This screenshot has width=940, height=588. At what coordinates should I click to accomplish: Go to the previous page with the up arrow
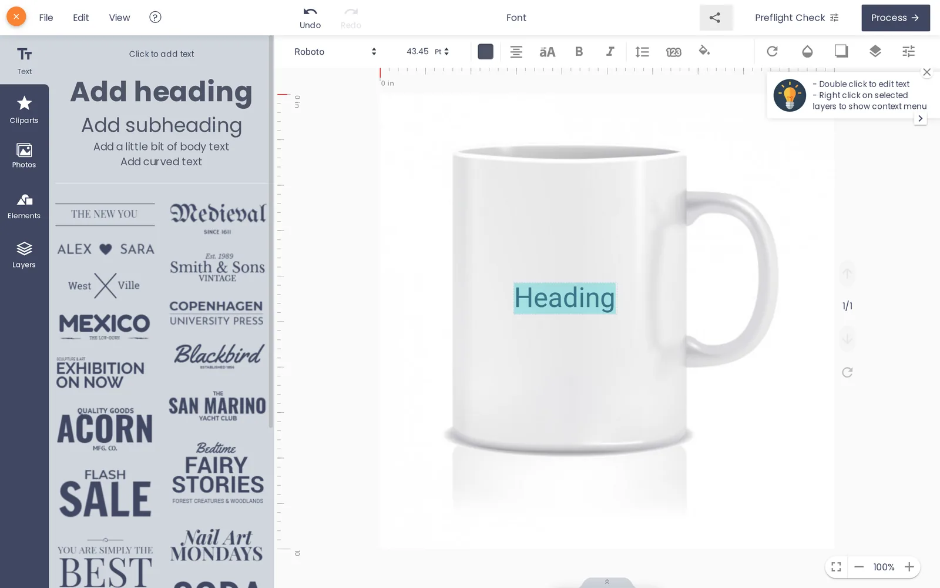coord(847,273)
